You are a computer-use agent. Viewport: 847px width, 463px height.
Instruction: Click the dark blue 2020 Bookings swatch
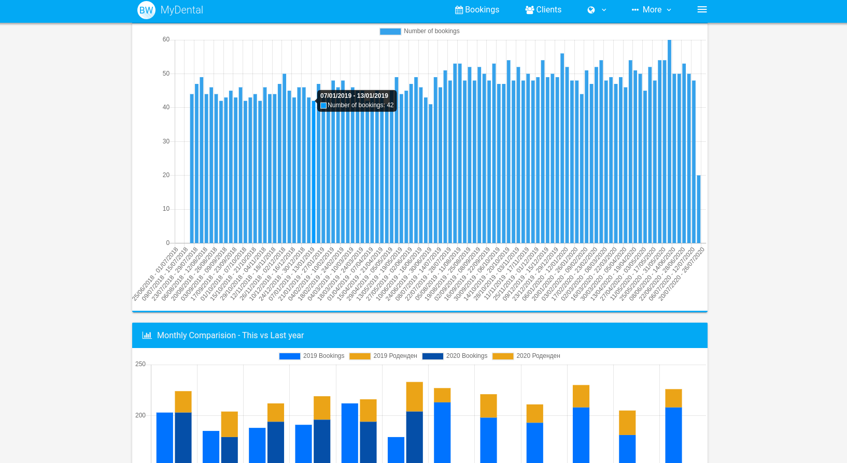(x=433, y=356)
